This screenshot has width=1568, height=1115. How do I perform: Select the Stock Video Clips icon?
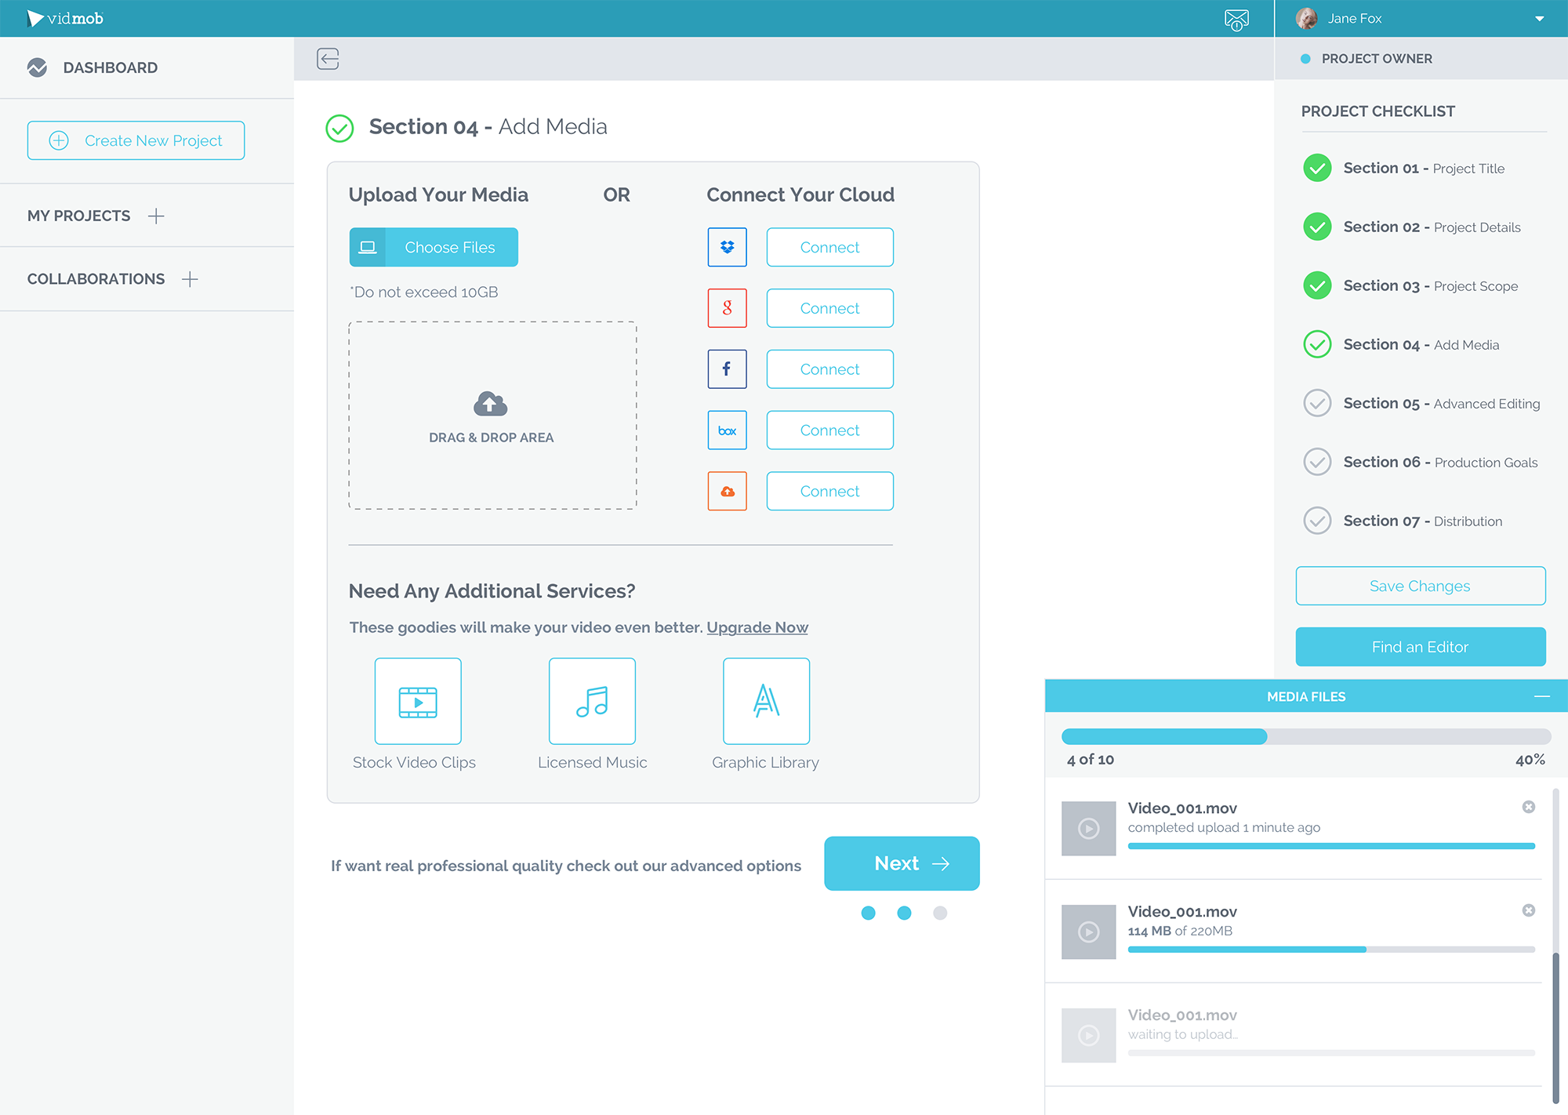click(418, 701)
